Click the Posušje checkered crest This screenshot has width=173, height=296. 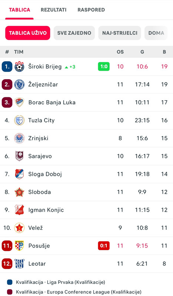[19, 246]
